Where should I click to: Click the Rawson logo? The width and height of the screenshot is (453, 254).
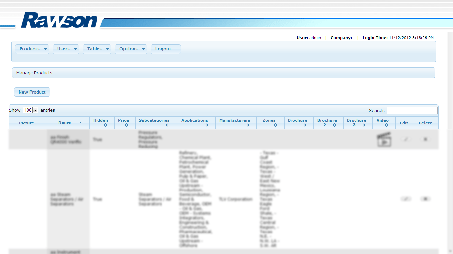[59, 21]
